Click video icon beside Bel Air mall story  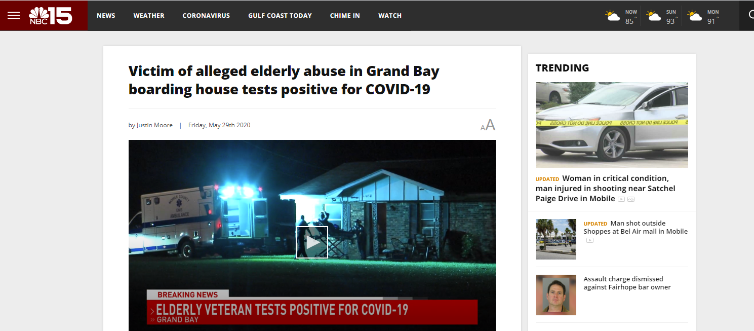(590, 240)
